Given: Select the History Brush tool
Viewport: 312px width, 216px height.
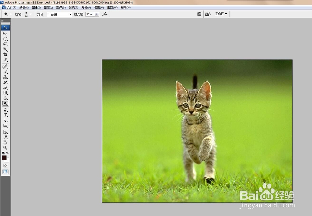Looking at the screenshot, I should [5, 82].
